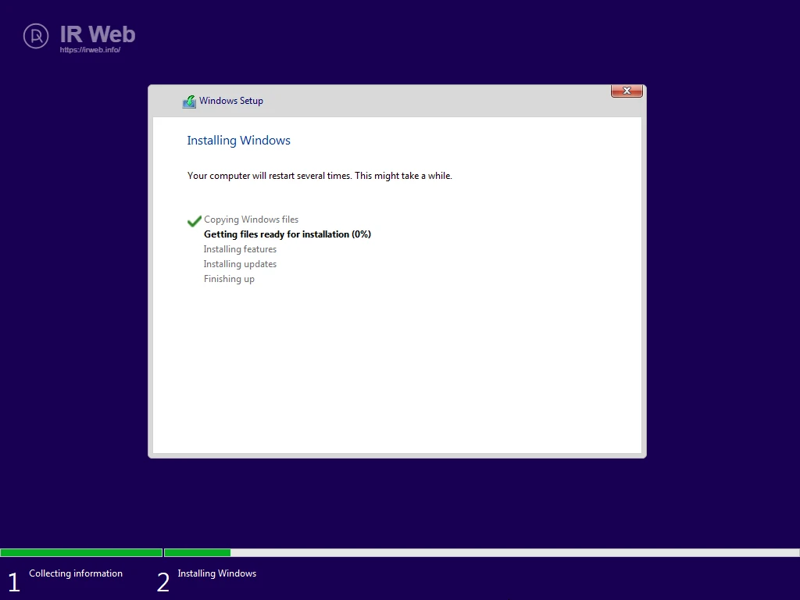This screenshot has height=600, width=800.
Task: Click the green checkmark beside Copying Windows files
Action: 194,221
